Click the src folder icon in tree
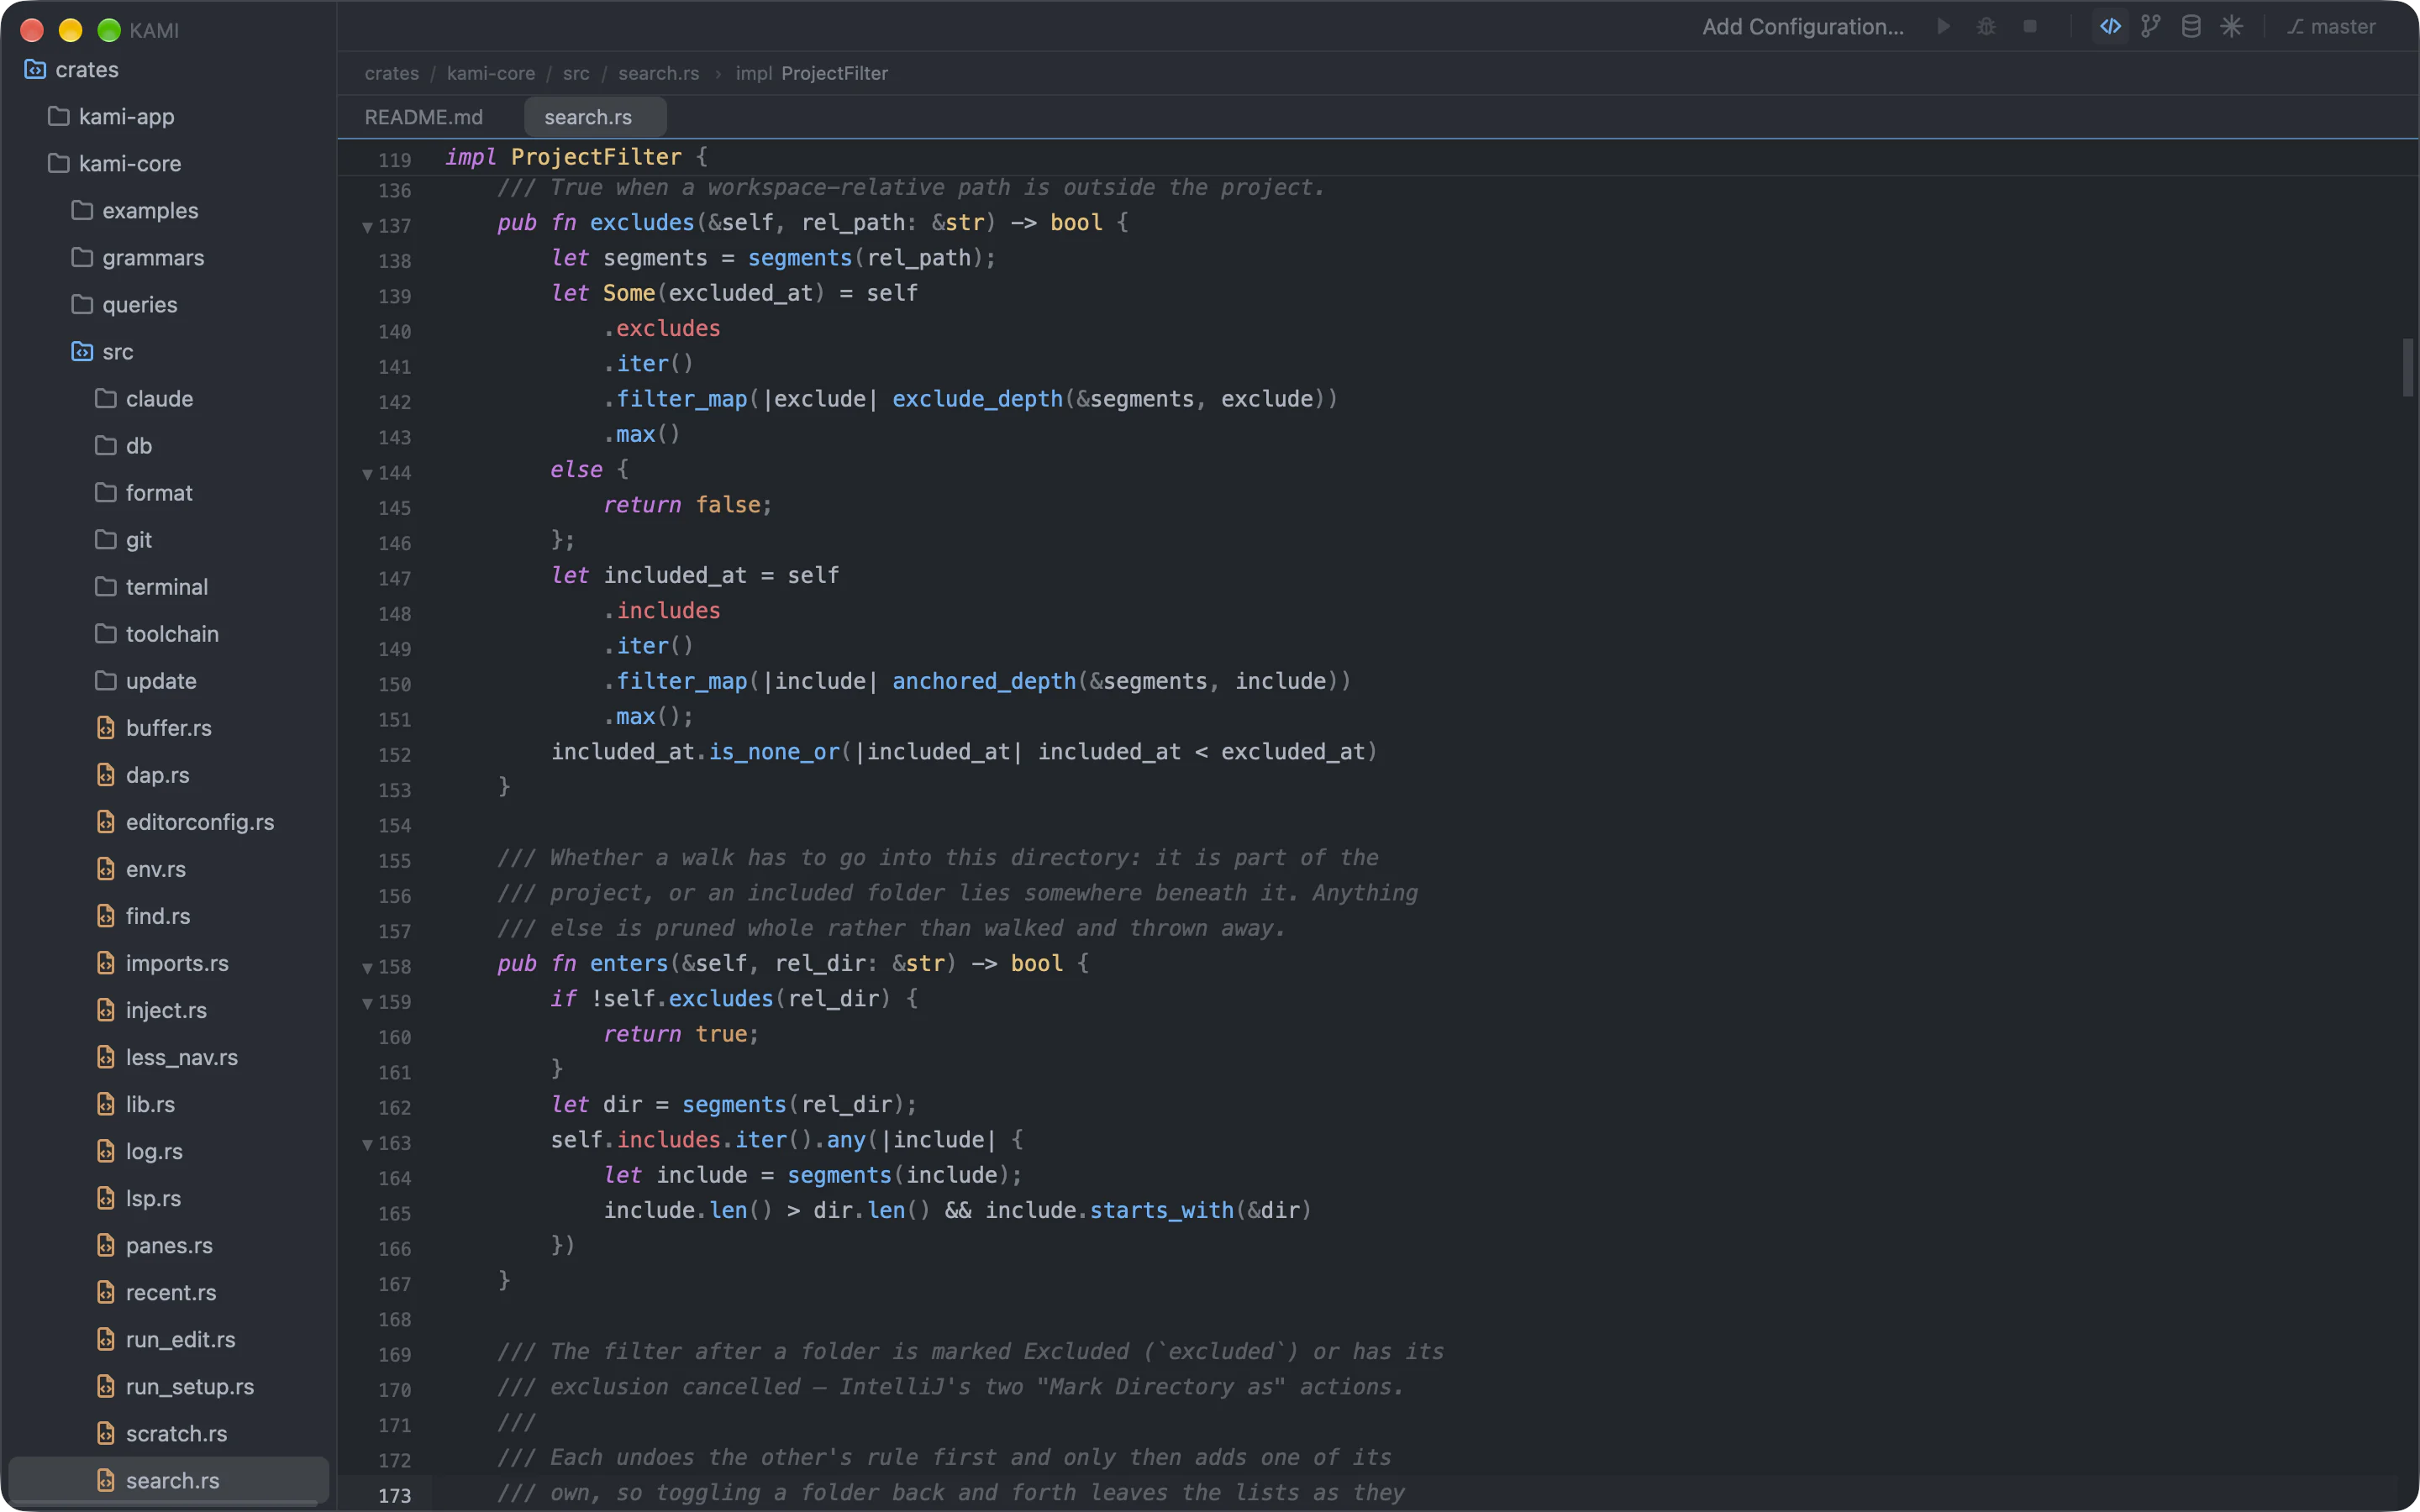The height and width of the screenshot is (1512, 2420). (x=82, y=351)
